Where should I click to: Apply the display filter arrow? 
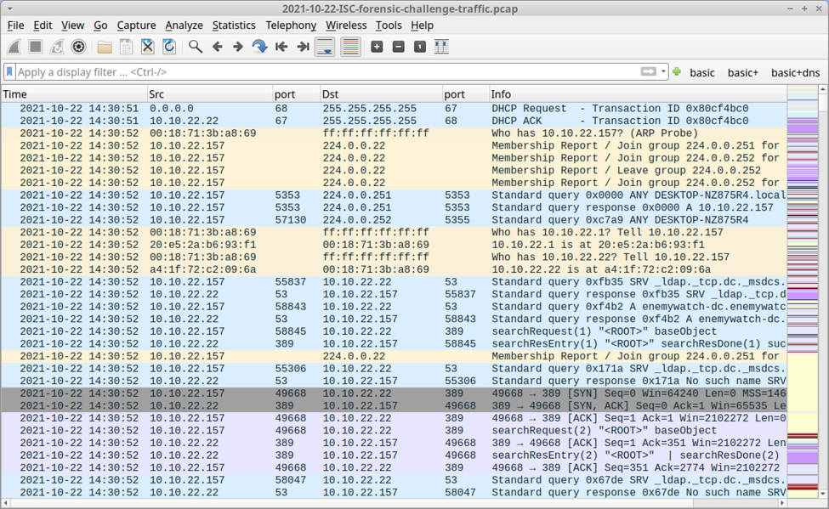point(648,71)
